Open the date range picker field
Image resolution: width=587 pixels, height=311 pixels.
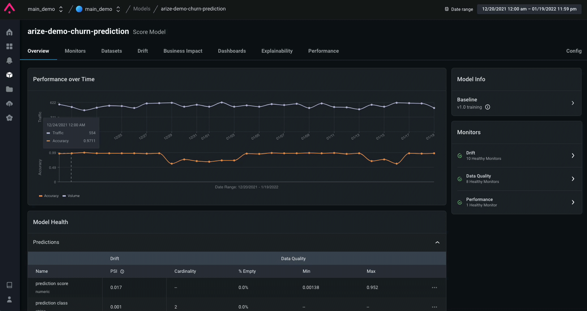click(x=529, y=9)
